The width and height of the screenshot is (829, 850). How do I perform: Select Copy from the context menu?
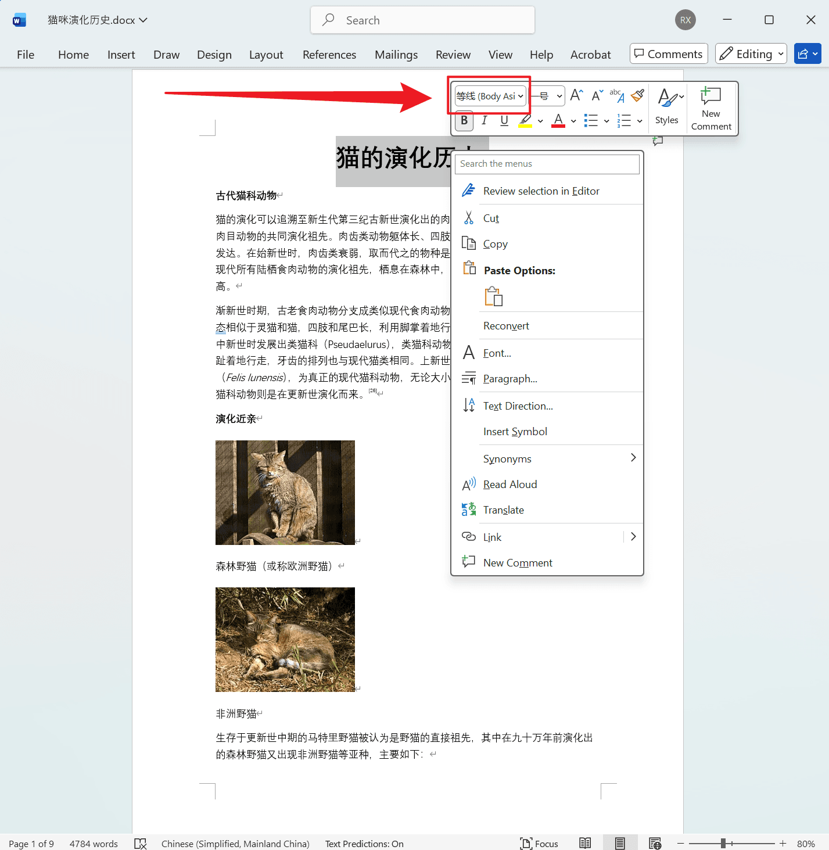pyautogui.click(x=495, y=243)
